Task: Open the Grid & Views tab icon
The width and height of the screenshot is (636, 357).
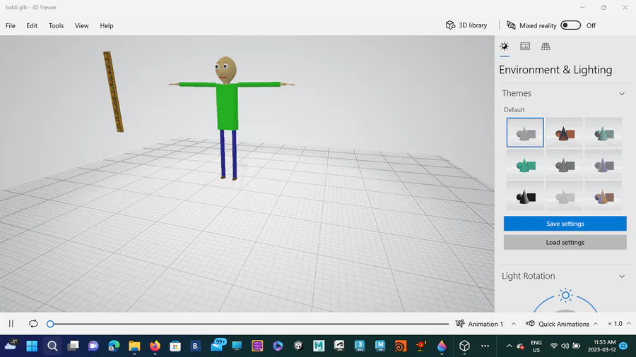Action: point(546,46)
